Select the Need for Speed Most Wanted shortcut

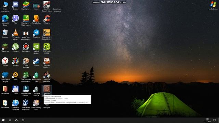click(47, 6)
